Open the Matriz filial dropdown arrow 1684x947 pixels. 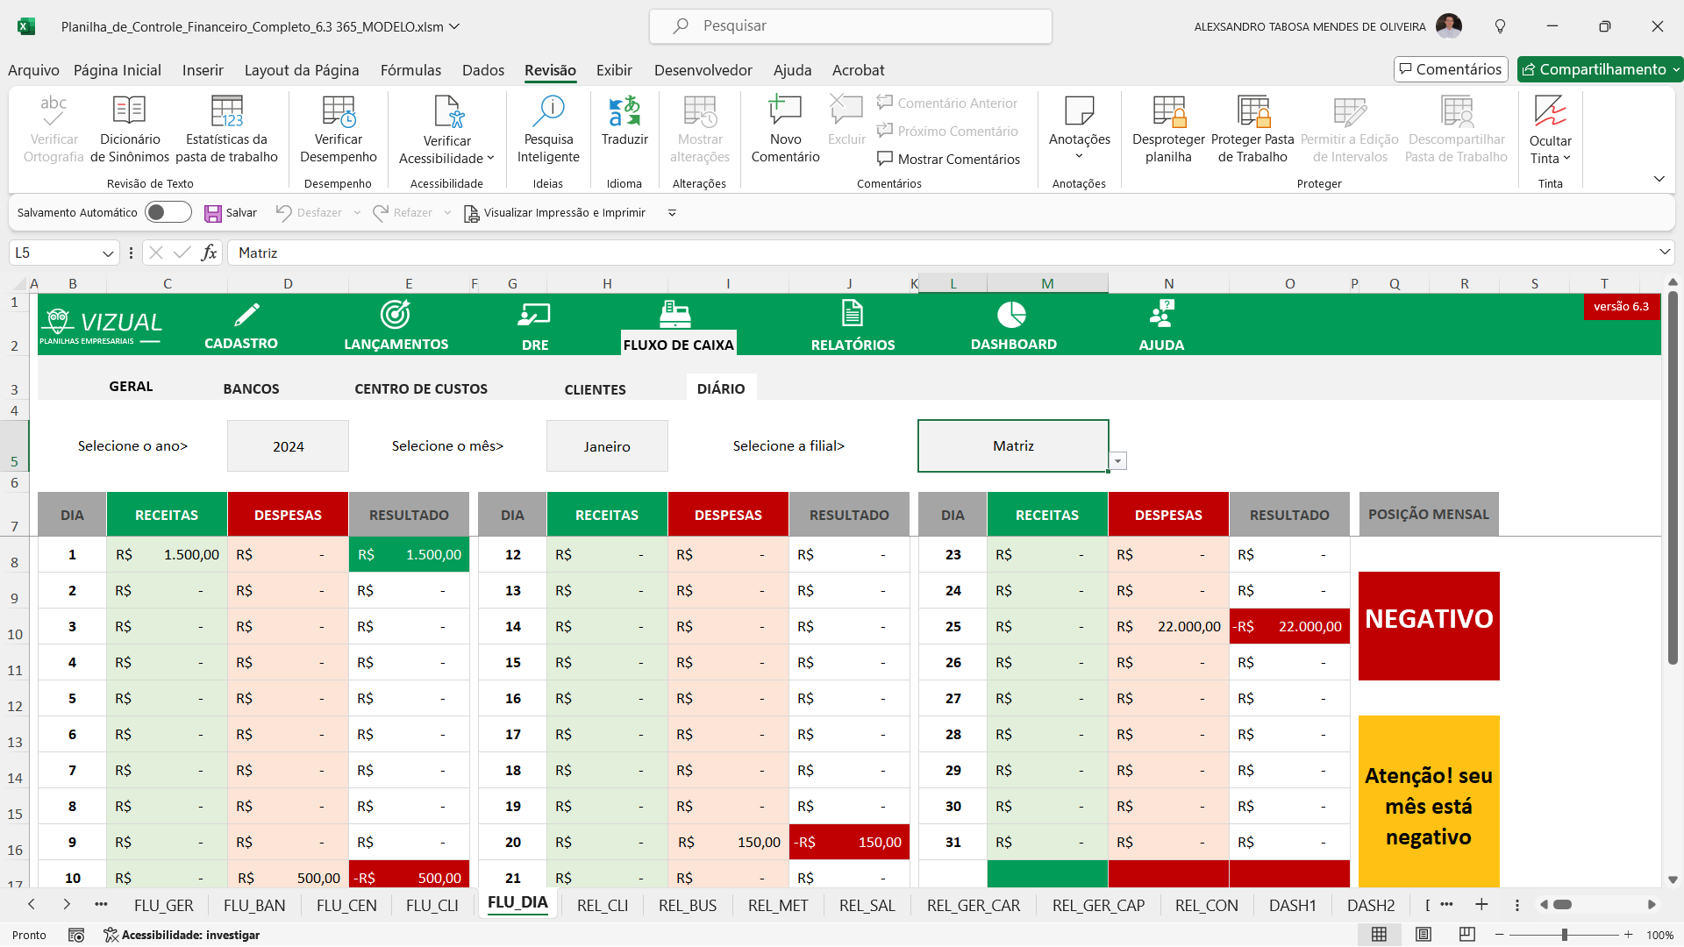[x=1117, y=461]
